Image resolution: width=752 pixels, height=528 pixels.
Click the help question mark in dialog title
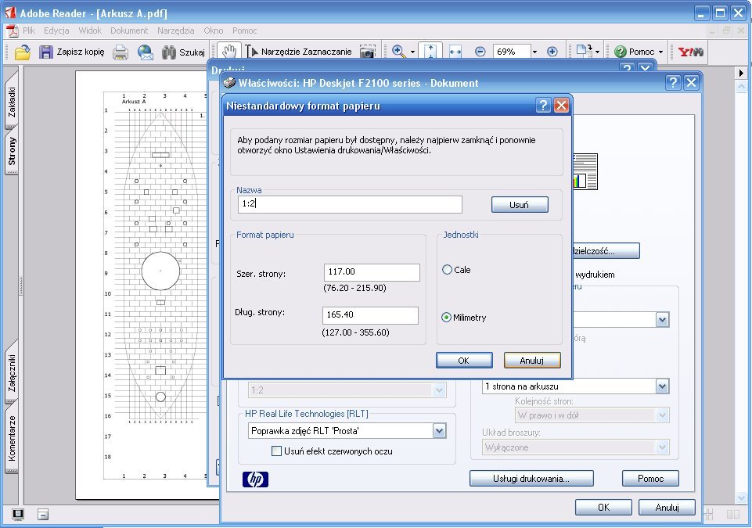[x=543, y=106]
